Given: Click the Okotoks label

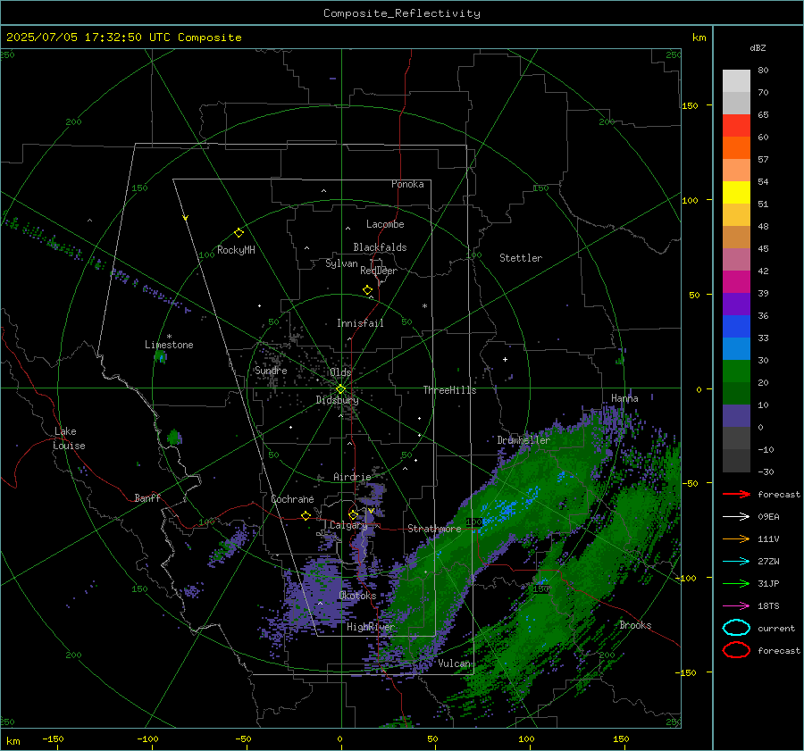Looking at the screenshot, I should pyautogui.click(x=357, y=596).
